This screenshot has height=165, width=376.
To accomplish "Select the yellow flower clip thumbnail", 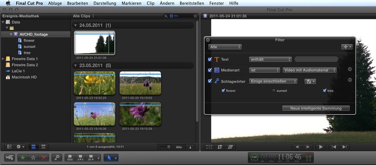I will (x=95, y=83).
